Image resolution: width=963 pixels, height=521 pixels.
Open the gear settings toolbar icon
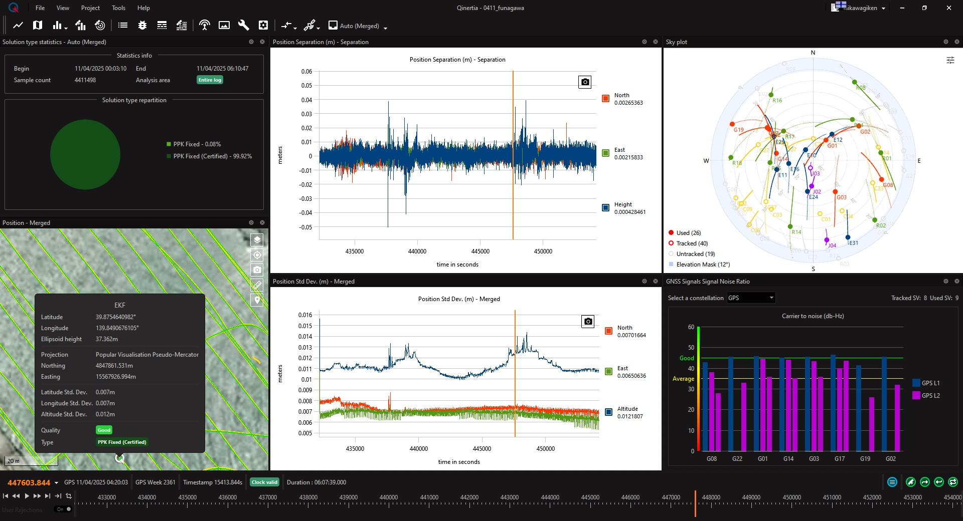263,25
